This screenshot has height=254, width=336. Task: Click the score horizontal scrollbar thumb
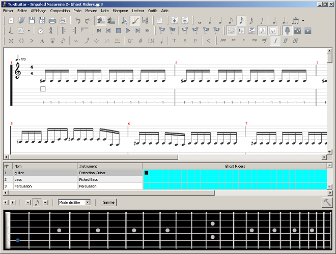click(94, 157)
